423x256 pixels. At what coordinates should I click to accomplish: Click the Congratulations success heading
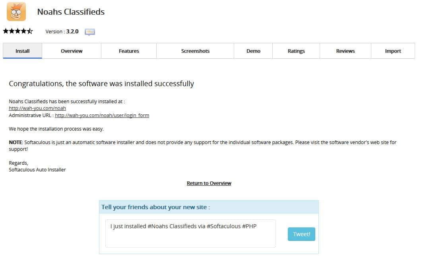[x=101, y=84]
